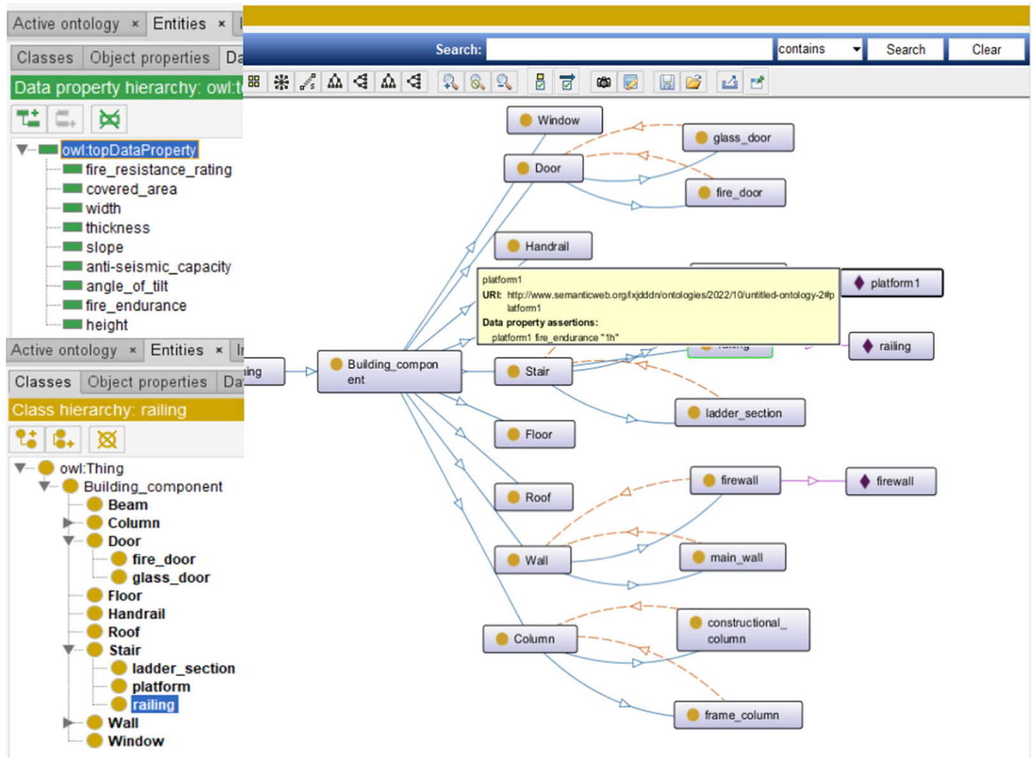1033x758 pixels.
Task: Open the 'contains' search mode dropdown
Action: click(819, 49)
